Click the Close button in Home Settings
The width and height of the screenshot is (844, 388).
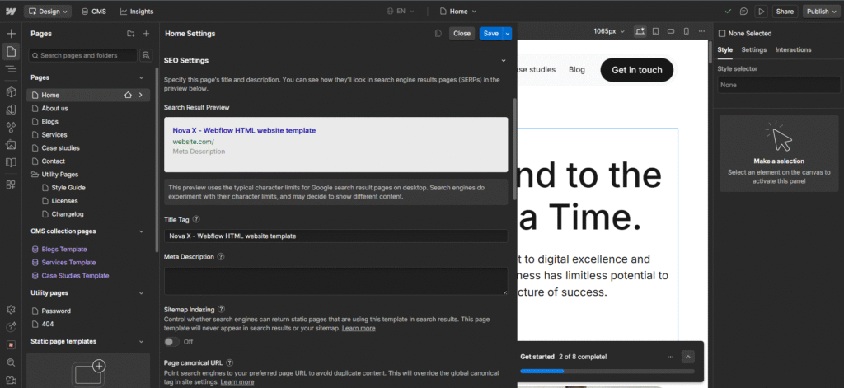pyautogui.click(x=462, y=34)
